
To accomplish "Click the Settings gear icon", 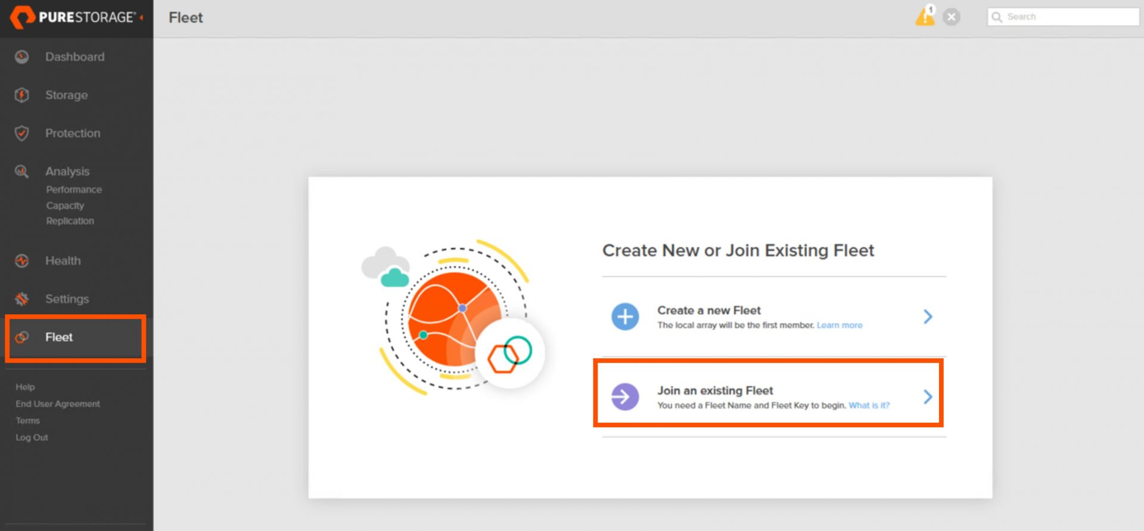I will (x=22, y=299).
